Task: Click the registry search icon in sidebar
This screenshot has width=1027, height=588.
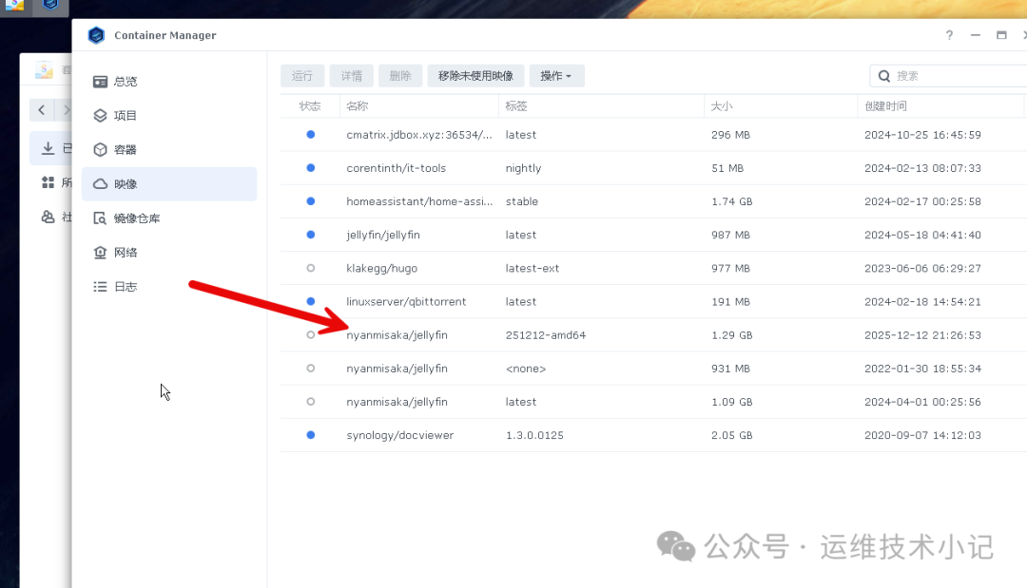Action: point(100,218)
